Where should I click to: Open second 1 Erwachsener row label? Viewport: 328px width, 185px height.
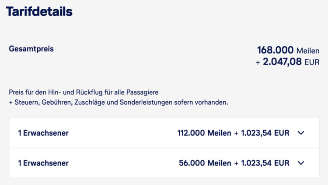43,163
